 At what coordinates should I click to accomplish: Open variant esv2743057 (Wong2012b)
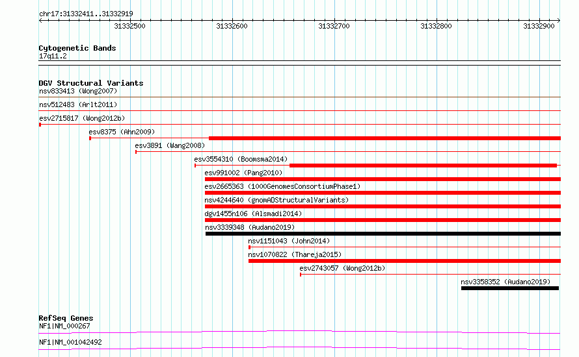pyautogui.click(x=342, y=268)
